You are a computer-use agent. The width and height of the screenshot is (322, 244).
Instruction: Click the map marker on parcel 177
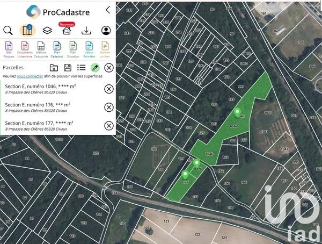tap(186, 174)
